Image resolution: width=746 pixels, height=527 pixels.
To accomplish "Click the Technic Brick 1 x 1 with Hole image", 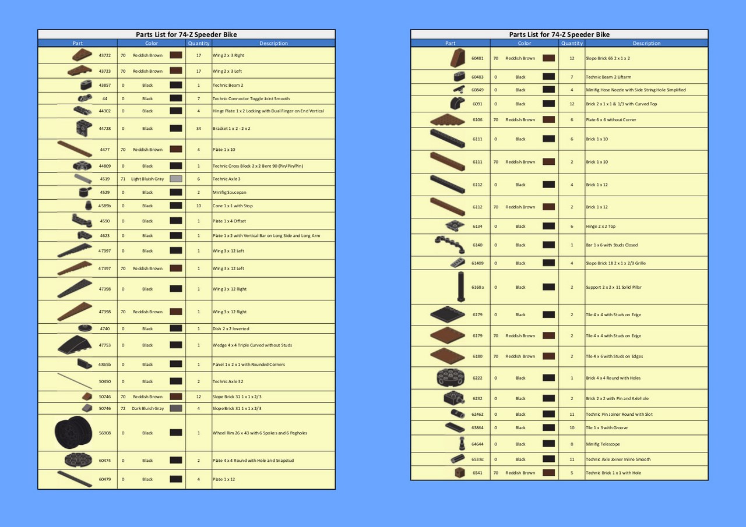I will [459, 472].
